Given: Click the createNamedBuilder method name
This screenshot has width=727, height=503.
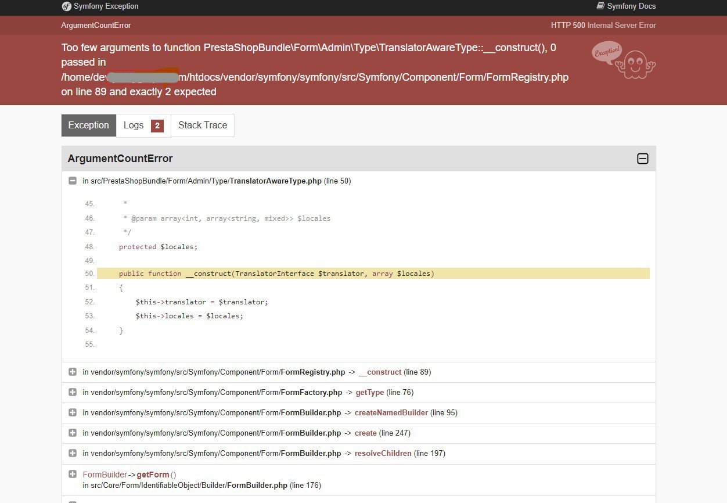Looking at the screenshot, I should (391, 412).
